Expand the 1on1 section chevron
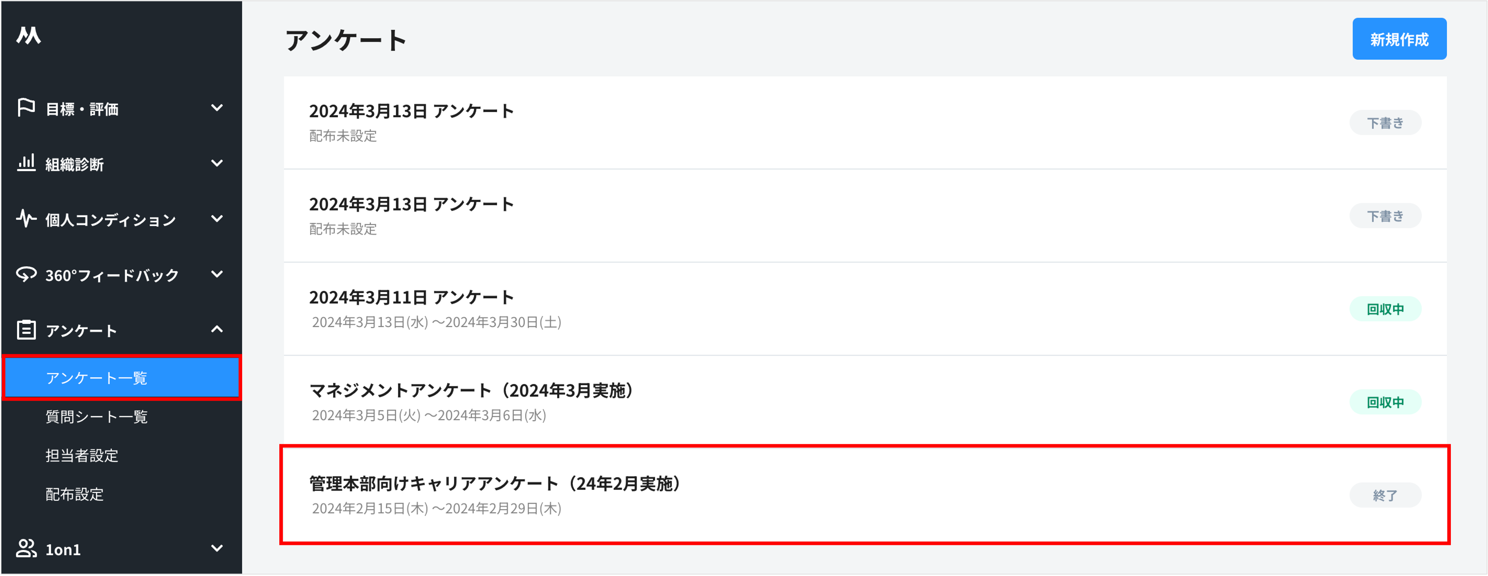 click(x=217, y=549)
